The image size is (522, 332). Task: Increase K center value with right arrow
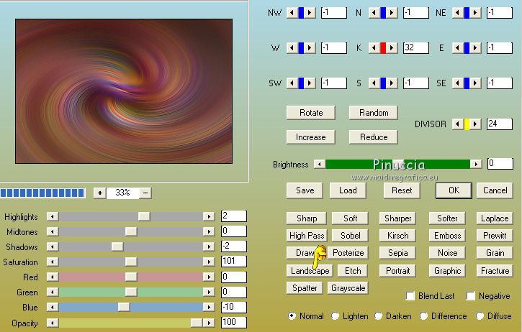pos(392,48)
